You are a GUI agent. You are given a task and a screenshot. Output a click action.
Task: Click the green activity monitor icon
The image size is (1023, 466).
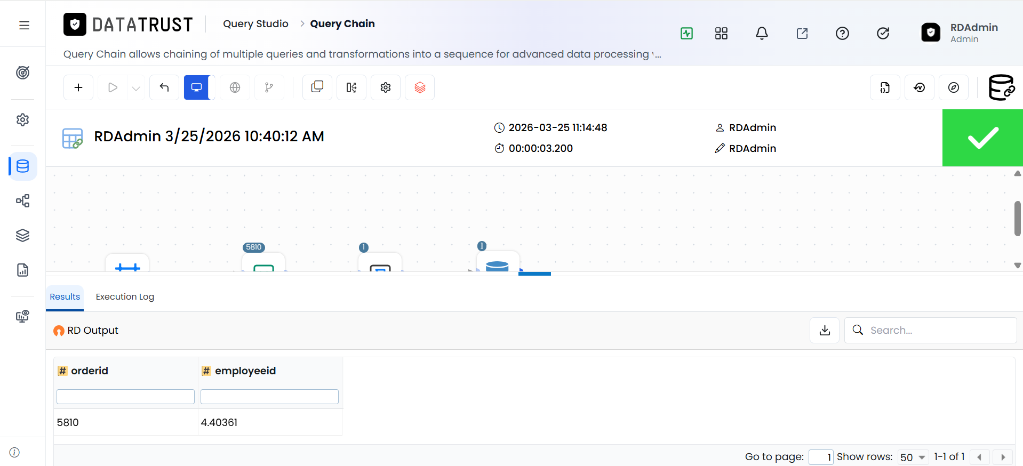[687, 34]
